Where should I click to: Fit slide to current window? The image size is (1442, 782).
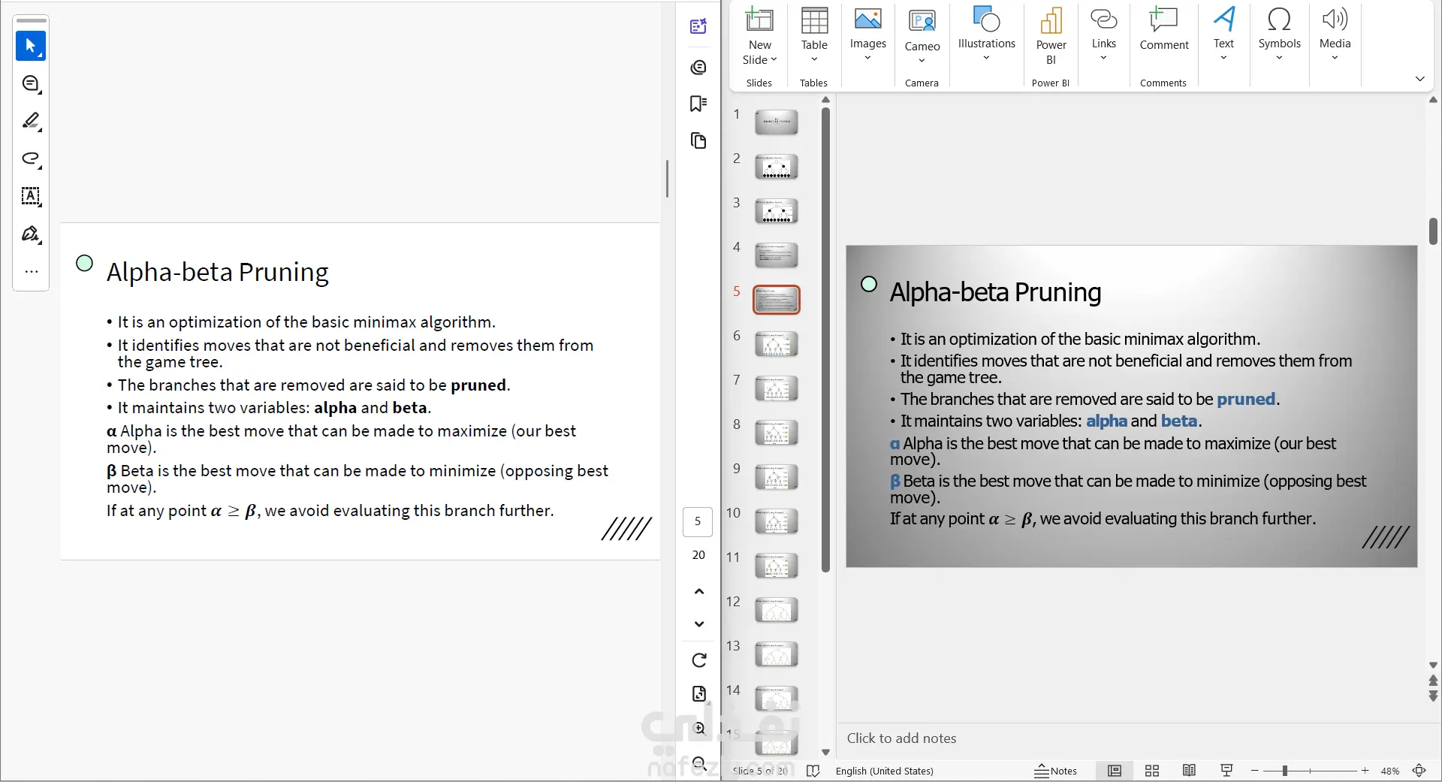tap(1419, 771)
